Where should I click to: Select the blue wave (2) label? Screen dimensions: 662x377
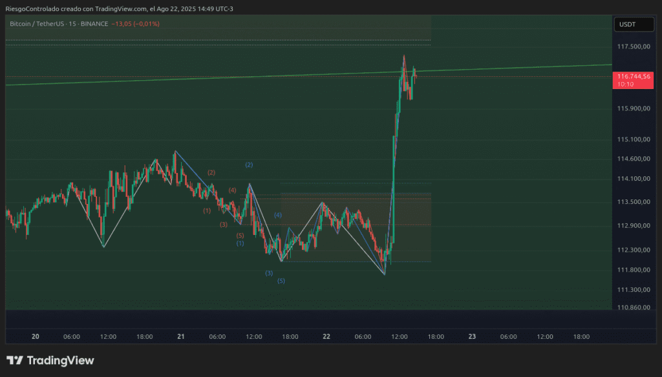tap(248, 165)
